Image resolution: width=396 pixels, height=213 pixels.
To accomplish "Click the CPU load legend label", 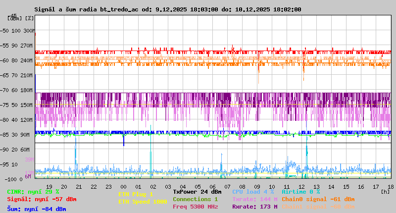I will click(x=253, y=191).
